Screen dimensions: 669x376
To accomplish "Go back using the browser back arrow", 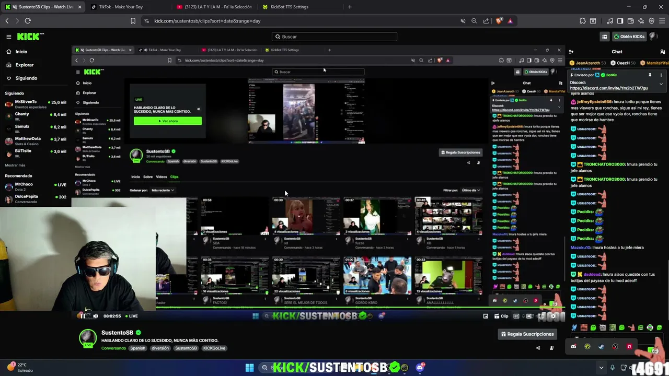I will coord(7,21).
